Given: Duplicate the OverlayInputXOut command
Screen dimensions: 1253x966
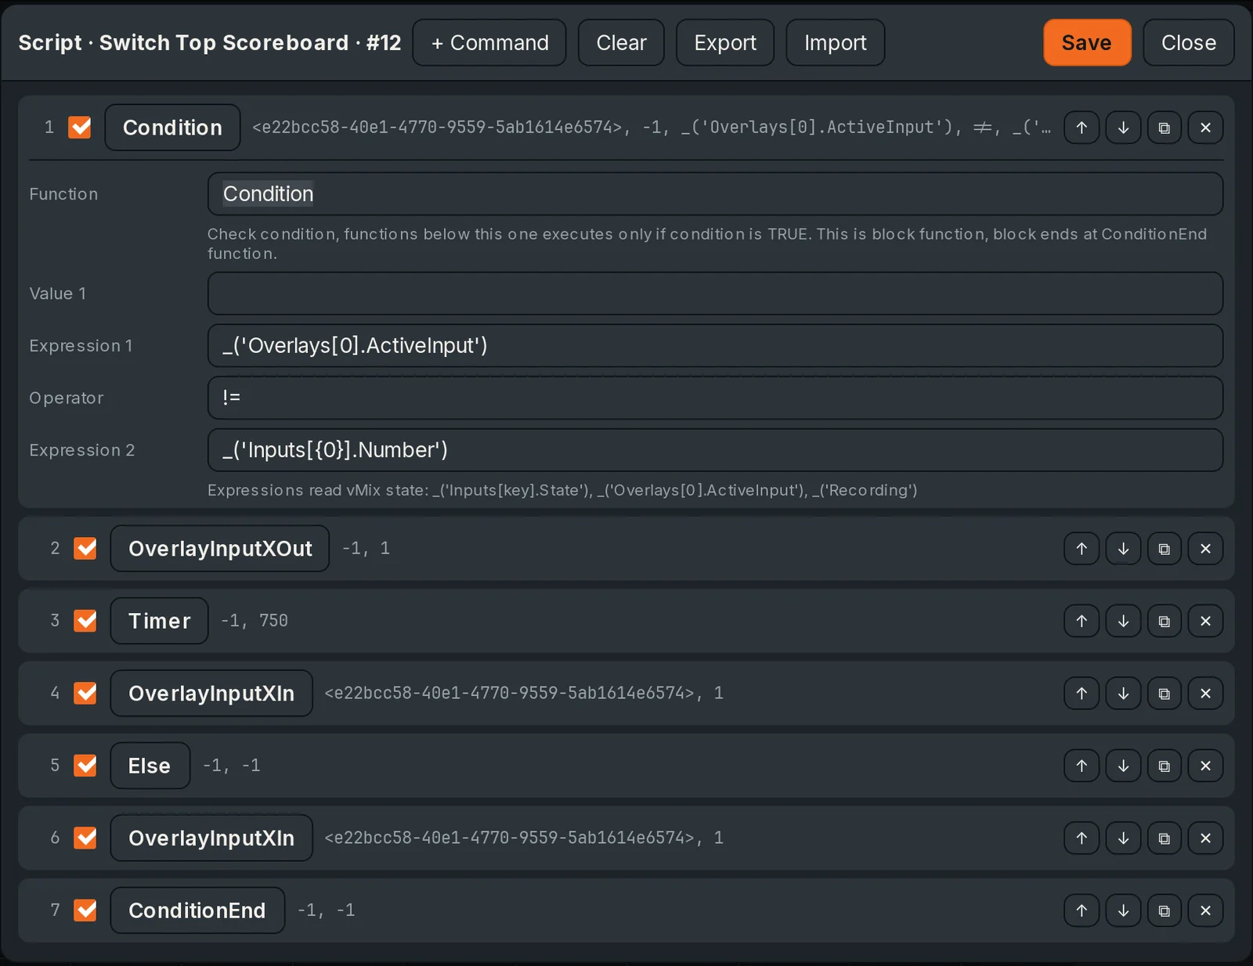Looking at the screenshot, I should [1165, 549].
